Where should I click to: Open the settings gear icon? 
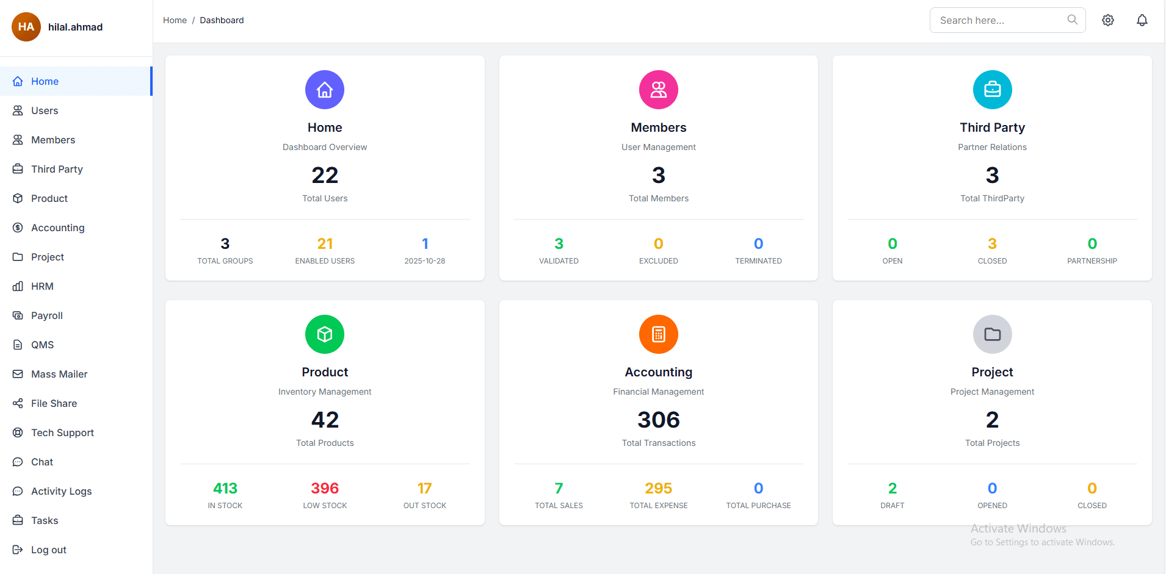(1108, 20)
